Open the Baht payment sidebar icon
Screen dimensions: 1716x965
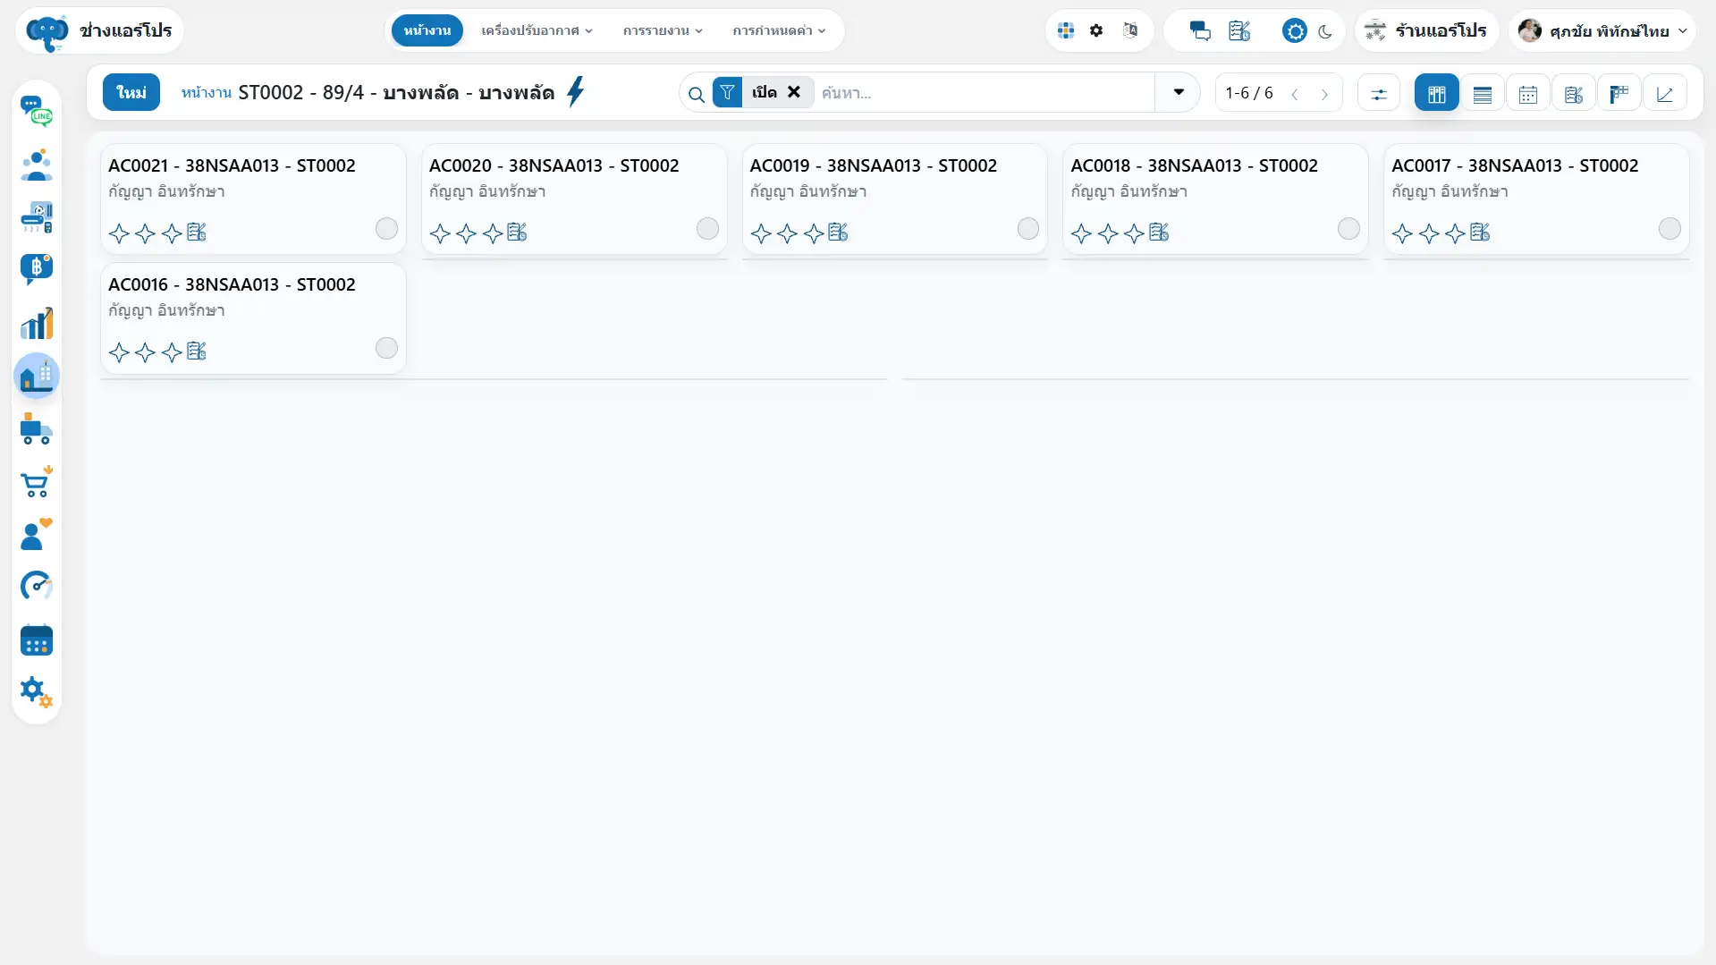click(x=37, y=269)
